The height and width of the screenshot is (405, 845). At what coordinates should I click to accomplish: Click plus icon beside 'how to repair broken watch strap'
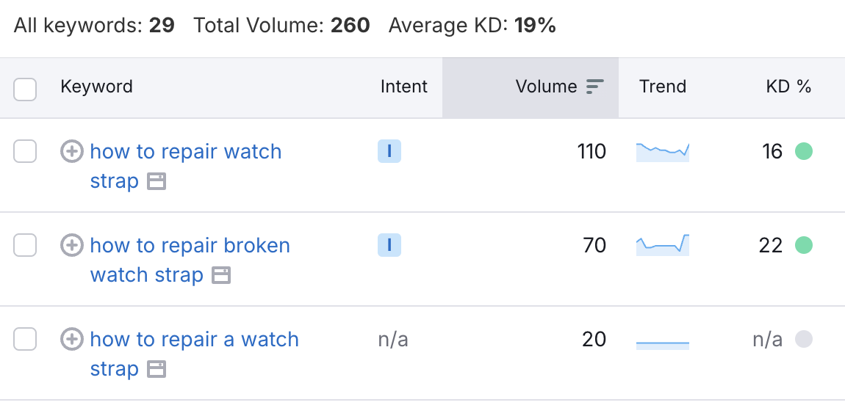tap(71, 245)
